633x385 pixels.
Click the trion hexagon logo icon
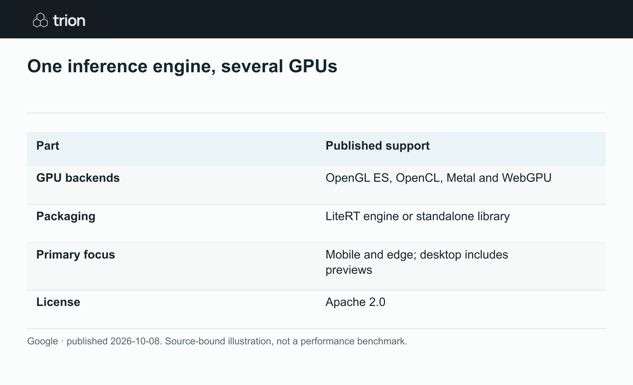(x=40, y=20)
